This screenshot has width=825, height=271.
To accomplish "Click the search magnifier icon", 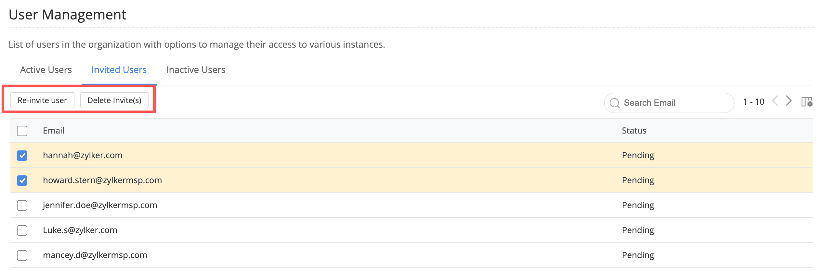I will coord(614,103).
